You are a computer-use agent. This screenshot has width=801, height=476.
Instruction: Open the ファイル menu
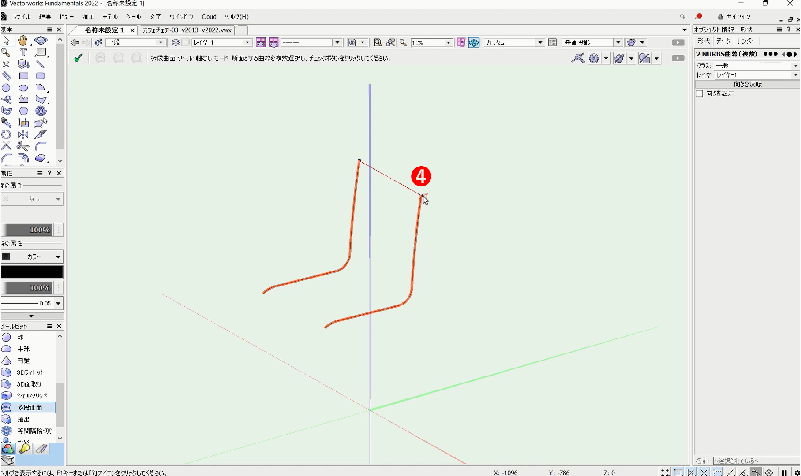pyautogui.click(x=21, y=17)
